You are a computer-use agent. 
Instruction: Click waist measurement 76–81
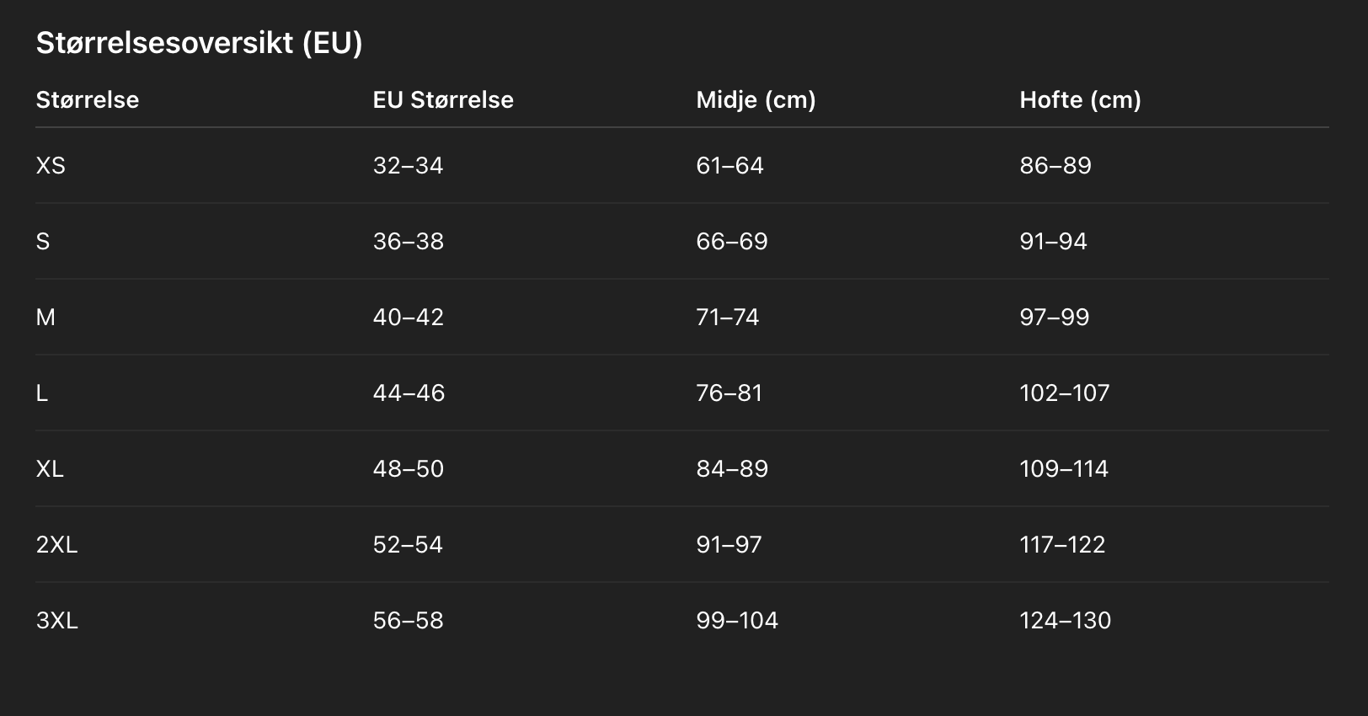(x=729, y=393)
